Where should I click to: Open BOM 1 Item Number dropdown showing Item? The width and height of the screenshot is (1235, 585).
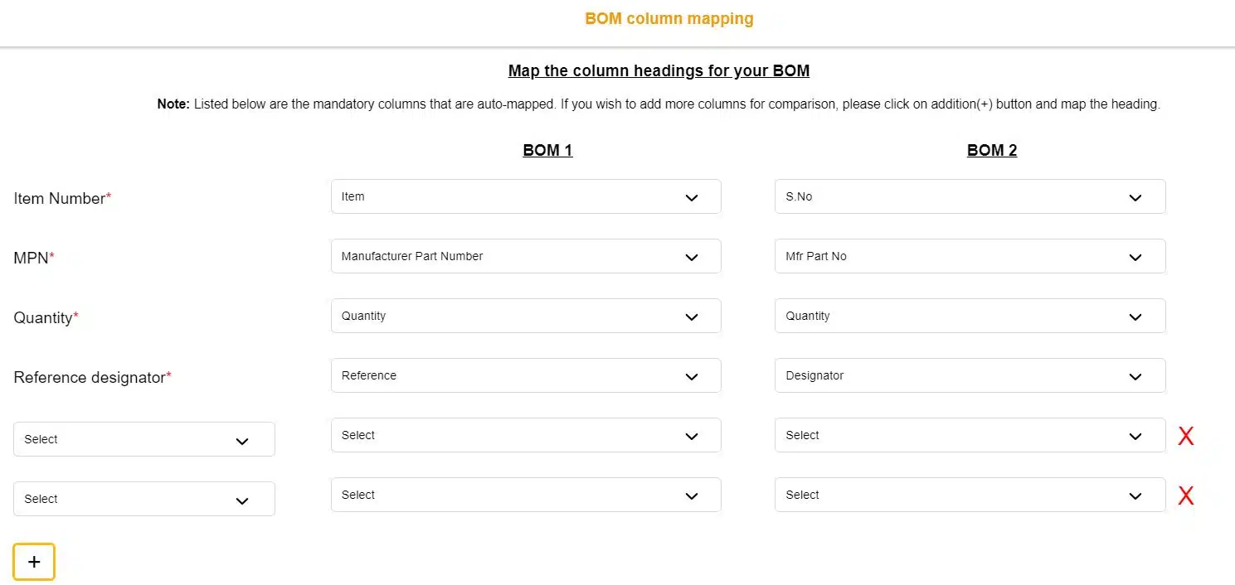pos(525,196)
